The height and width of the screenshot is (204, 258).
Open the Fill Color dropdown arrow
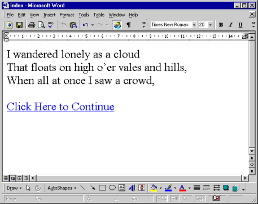[160, 188]
